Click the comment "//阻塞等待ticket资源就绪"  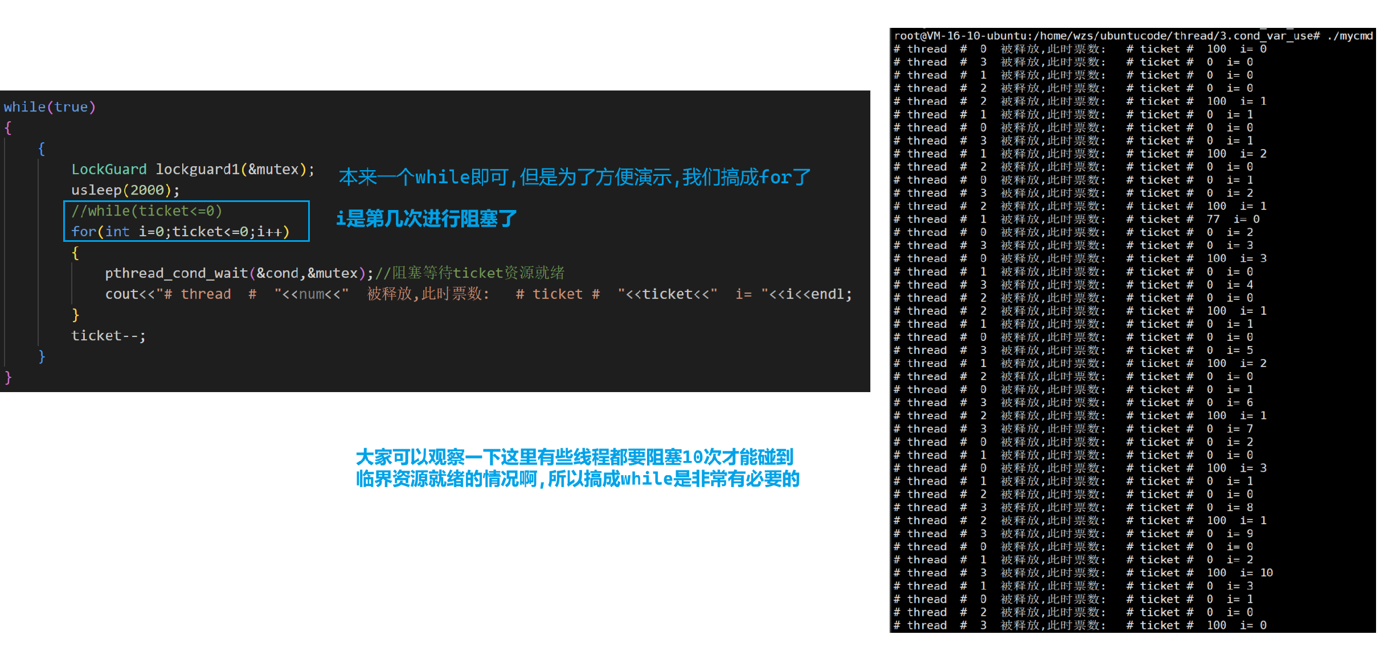(x=470, y=273)
